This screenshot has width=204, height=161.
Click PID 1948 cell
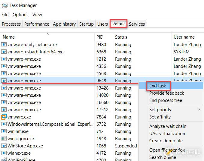pos(101,139)
